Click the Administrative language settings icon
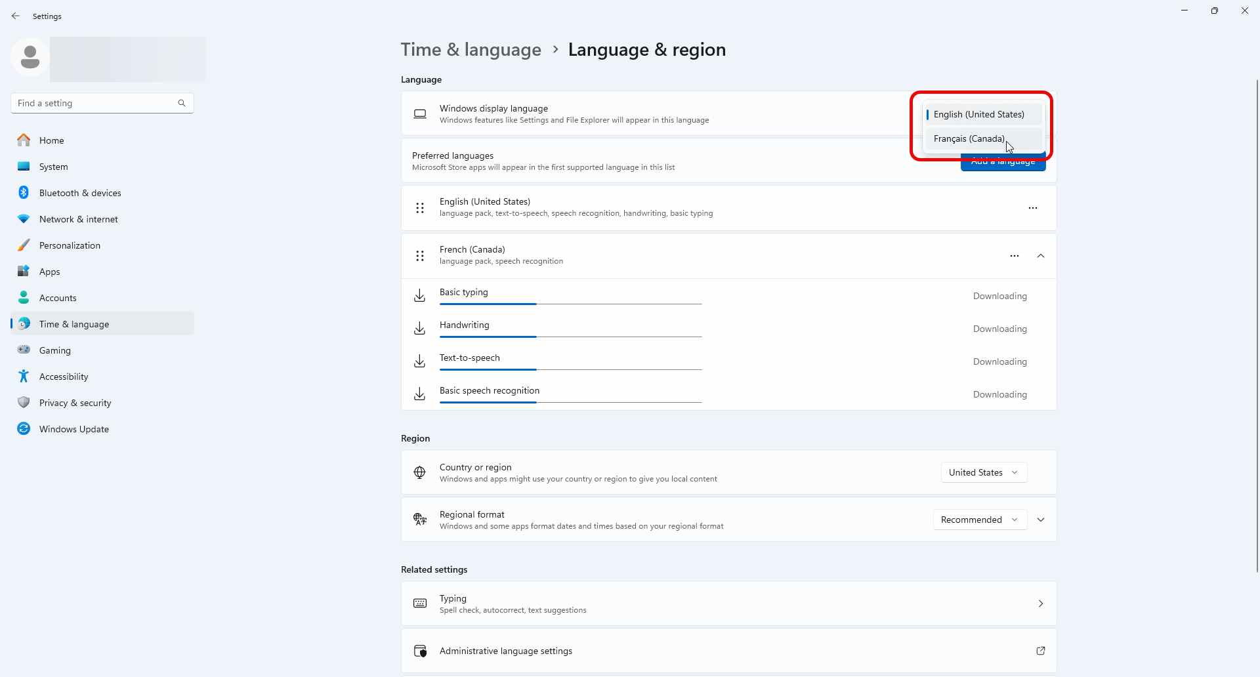This screenshot has height=677, width=1260. tap(420, 651)
